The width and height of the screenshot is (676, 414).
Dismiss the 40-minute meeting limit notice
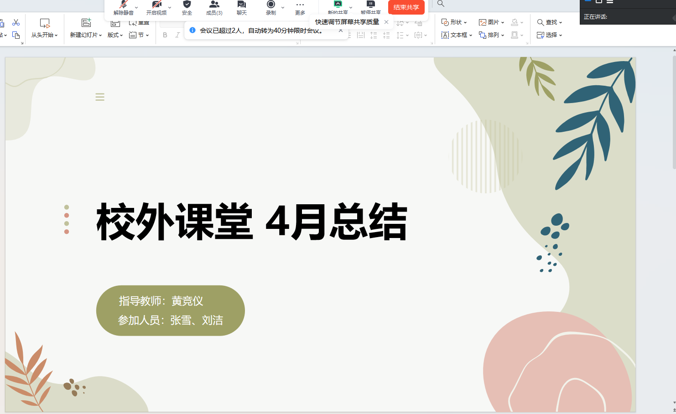click(x=341, y=31)
